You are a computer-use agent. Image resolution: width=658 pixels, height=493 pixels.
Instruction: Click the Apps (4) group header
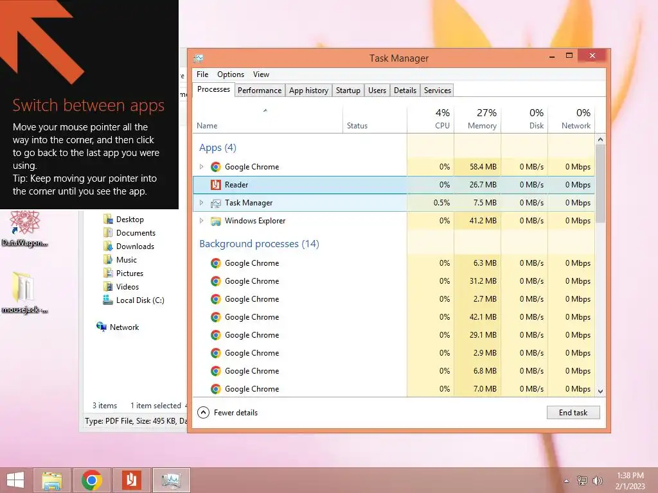tap(218, 148)
